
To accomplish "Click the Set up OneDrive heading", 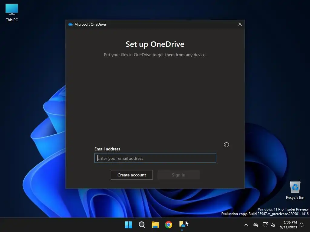I will pyautogui.click(x=155, y=44).
